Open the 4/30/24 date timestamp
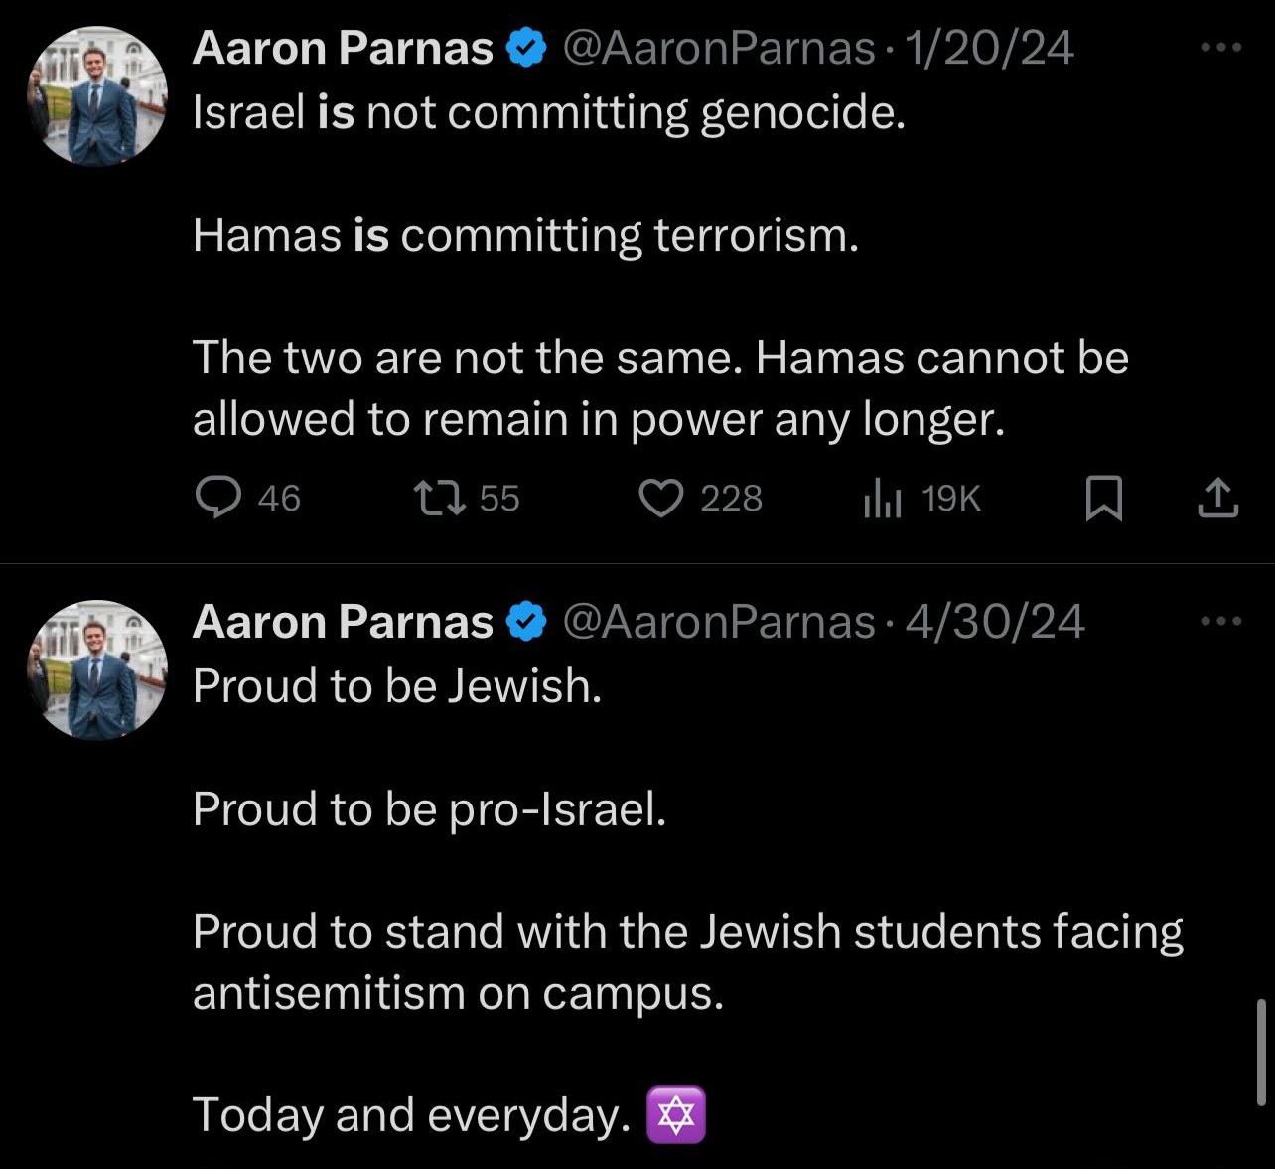1275x1169 pixels. tap(995, 622)
